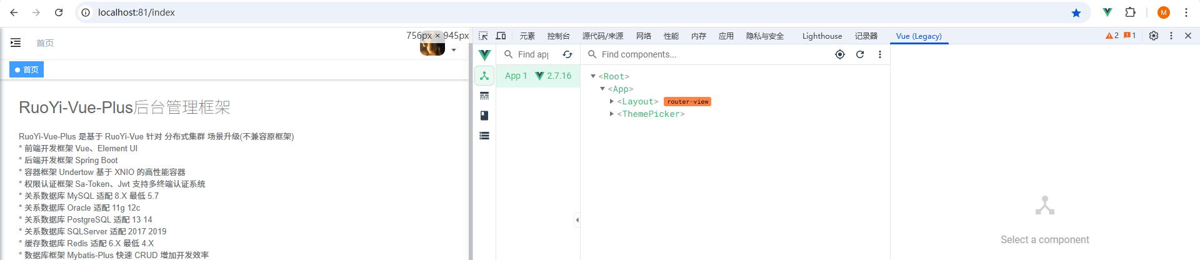Expand the ThemePicker component node
The width and height of the screenshot is (1200, 260).
(612, 114)
